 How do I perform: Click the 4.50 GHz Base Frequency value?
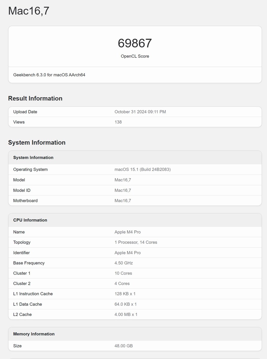(123, 263)
